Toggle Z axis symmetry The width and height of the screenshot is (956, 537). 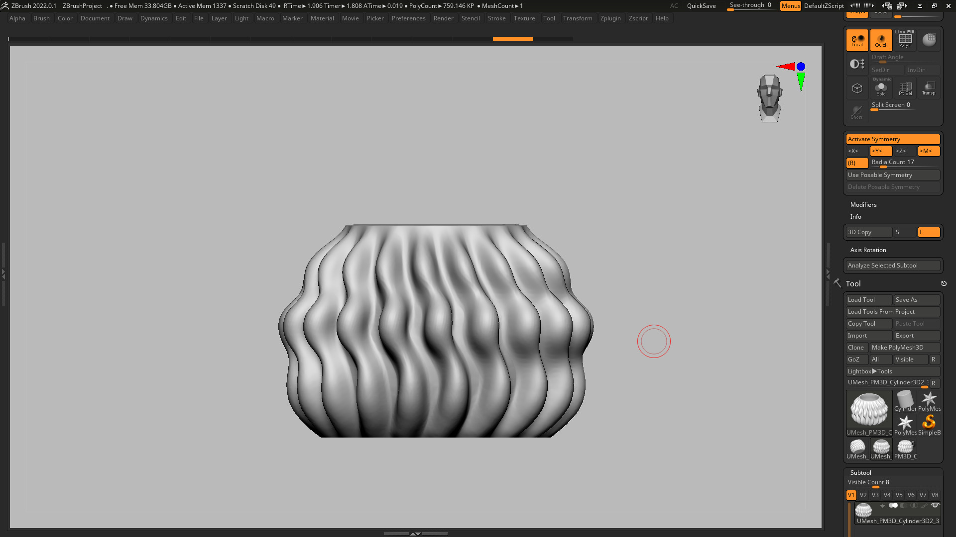click(x=905, y=151)
